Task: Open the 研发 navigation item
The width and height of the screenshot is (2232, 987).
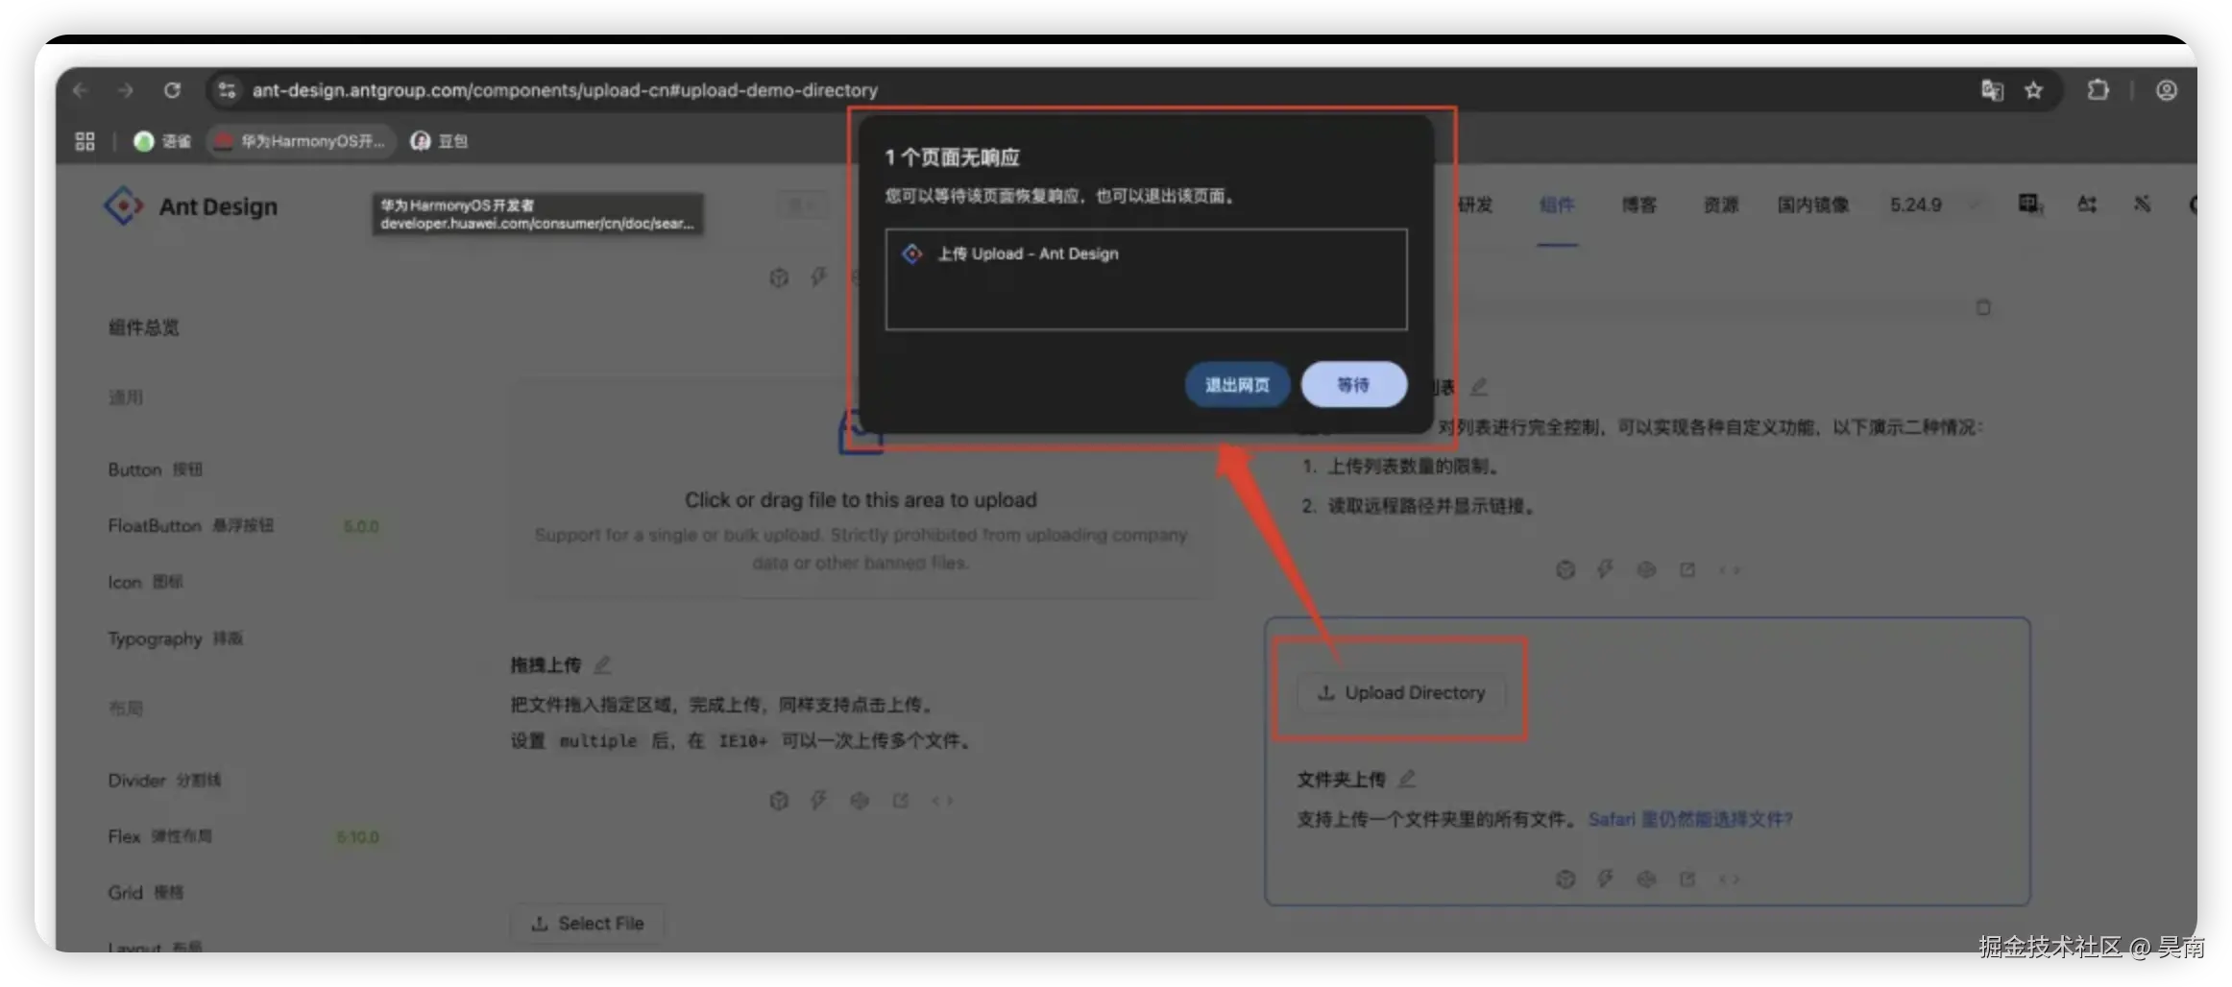Action: 1475,205
